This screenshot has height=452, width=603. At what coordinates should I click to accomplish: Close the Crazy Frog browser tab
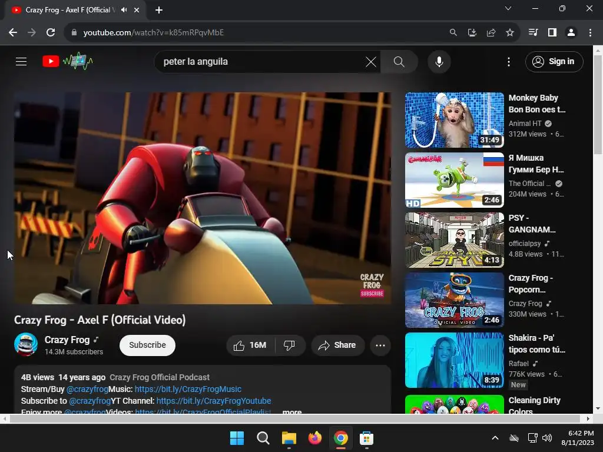[x=137, y=10]
